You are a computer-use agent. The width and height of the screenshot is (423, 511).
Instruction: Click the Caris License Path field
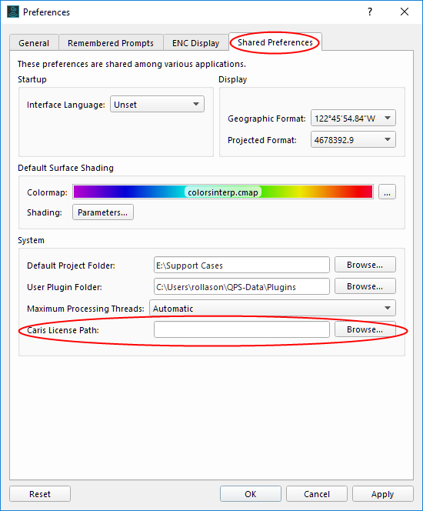[241, 330]
